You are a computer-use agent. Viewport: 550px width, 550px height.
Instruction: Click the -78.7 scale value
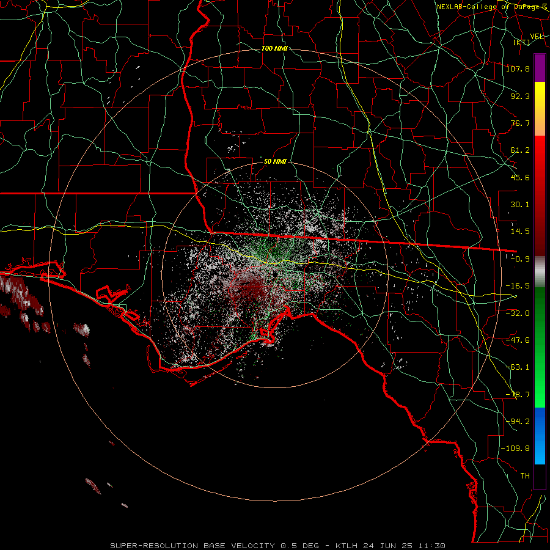(x=518, y=395)
